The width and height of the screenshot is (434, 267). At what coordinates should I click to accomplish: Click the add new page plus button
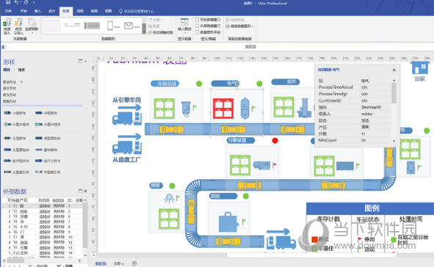(x=134, y=263)
